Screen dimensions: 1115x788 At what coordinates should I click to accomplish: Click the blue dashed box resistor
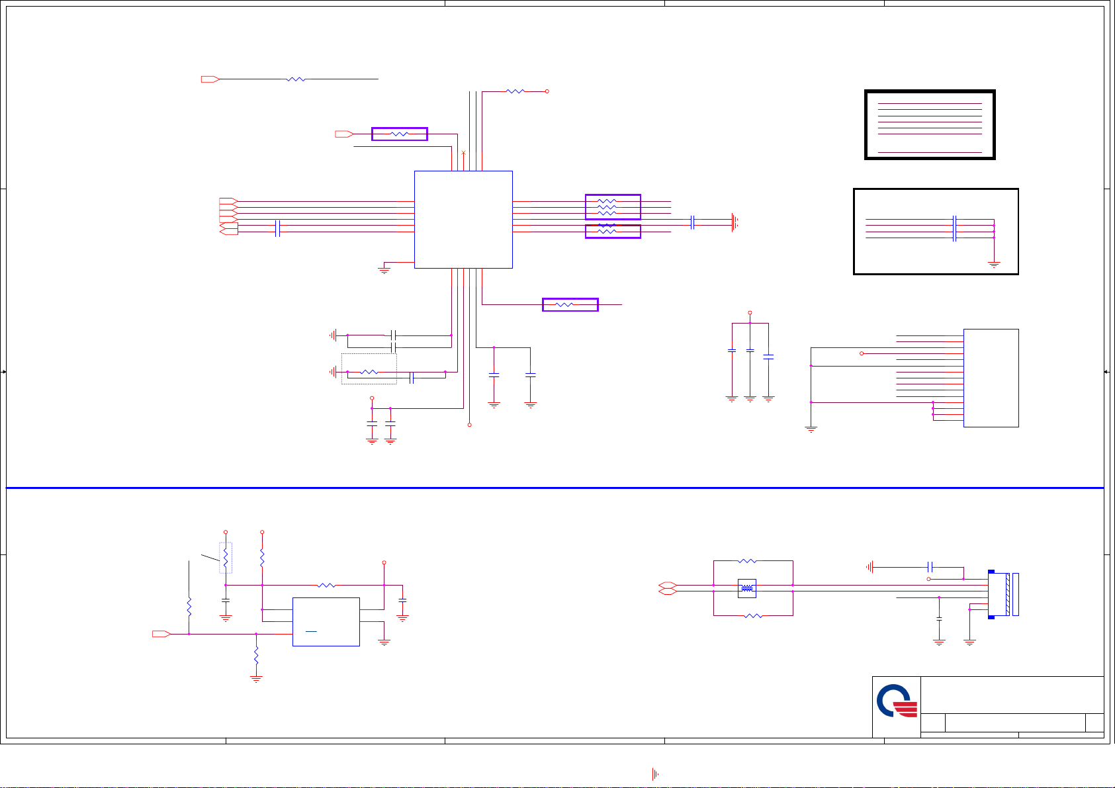226,558
